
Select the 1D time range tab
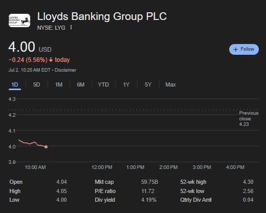15,84
